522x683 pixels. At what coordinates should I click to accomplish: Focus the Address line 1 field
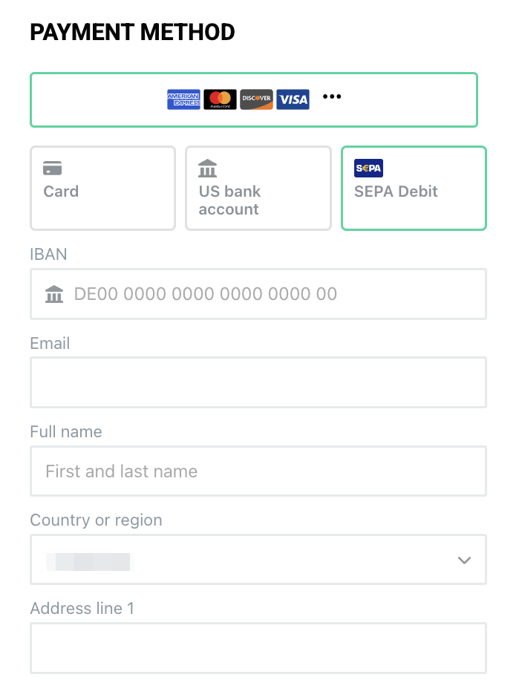pyautogui.click(x=258, y=648)
